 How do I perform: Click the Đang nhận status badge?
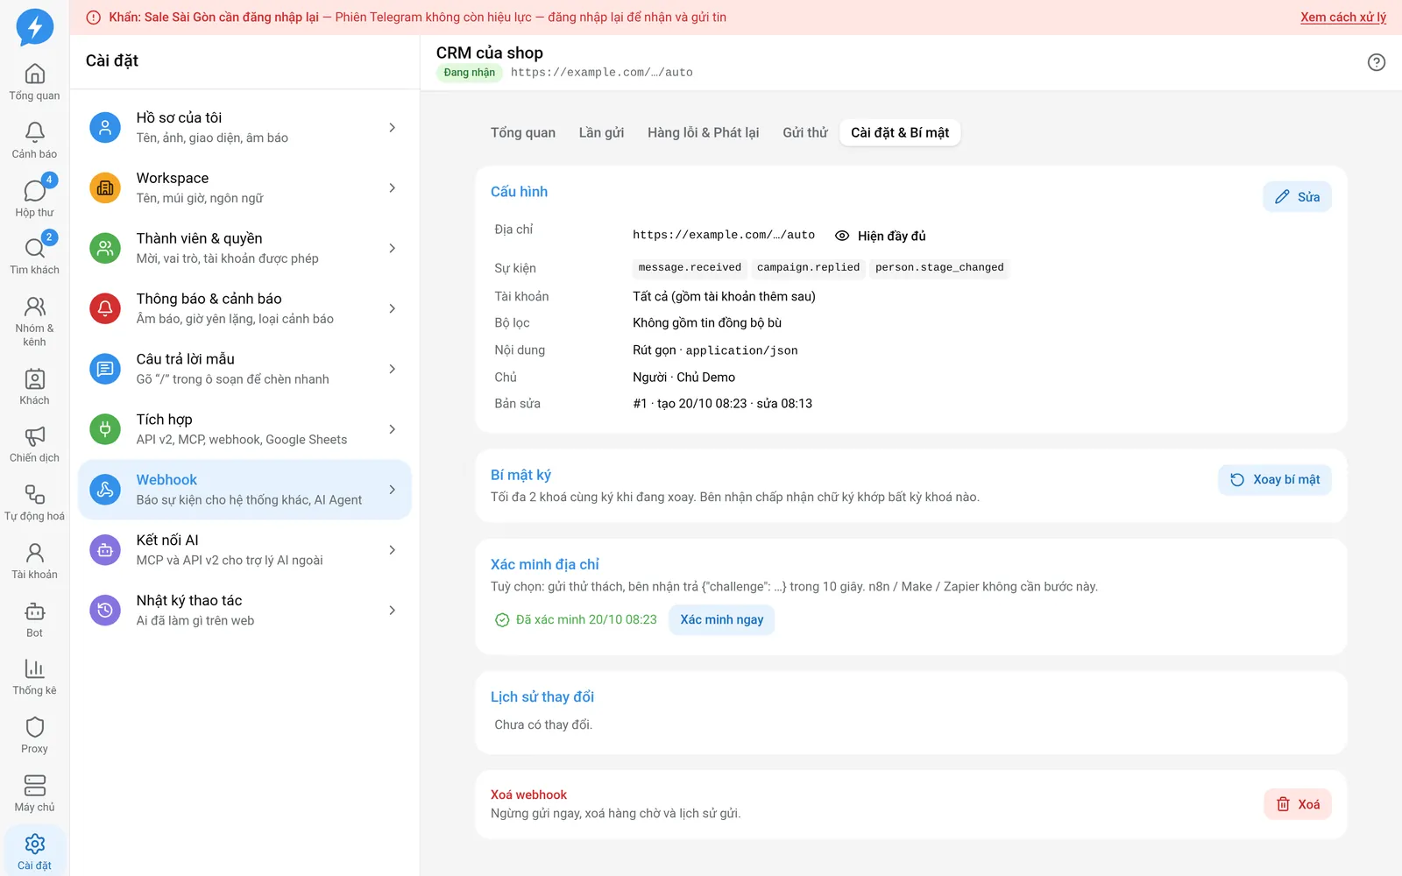470,73
